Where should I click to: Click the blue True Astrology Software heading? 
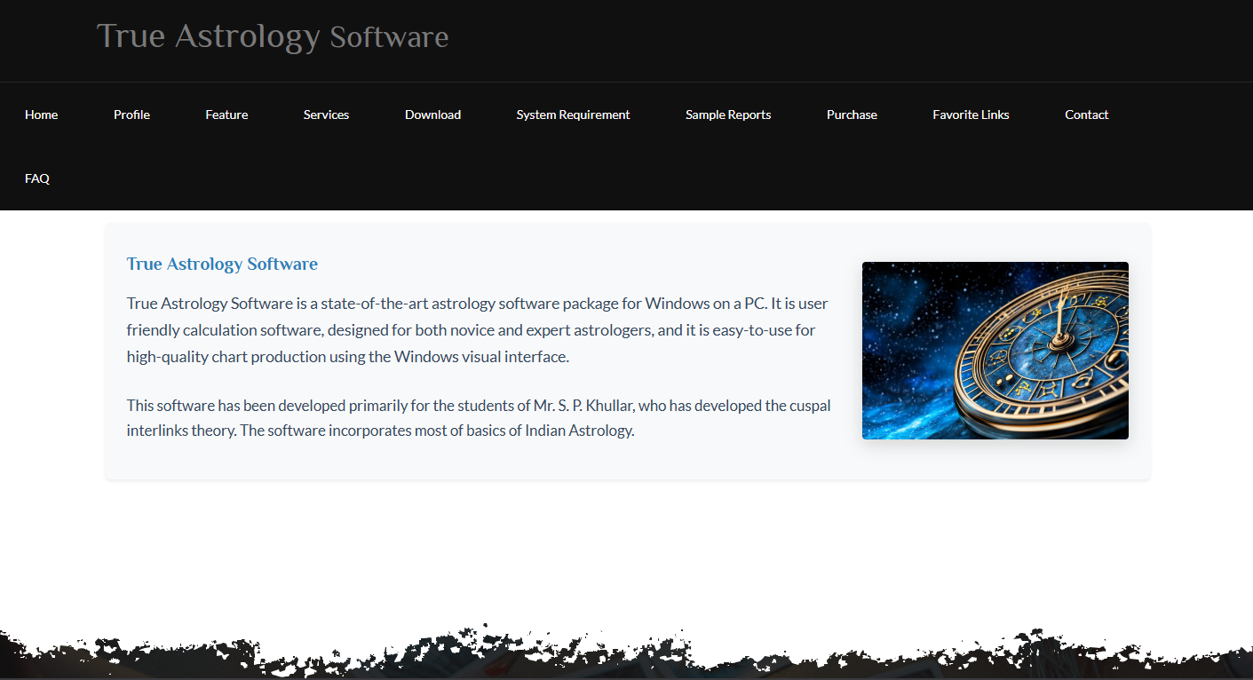pyautogui.click(x=222, y=264)
